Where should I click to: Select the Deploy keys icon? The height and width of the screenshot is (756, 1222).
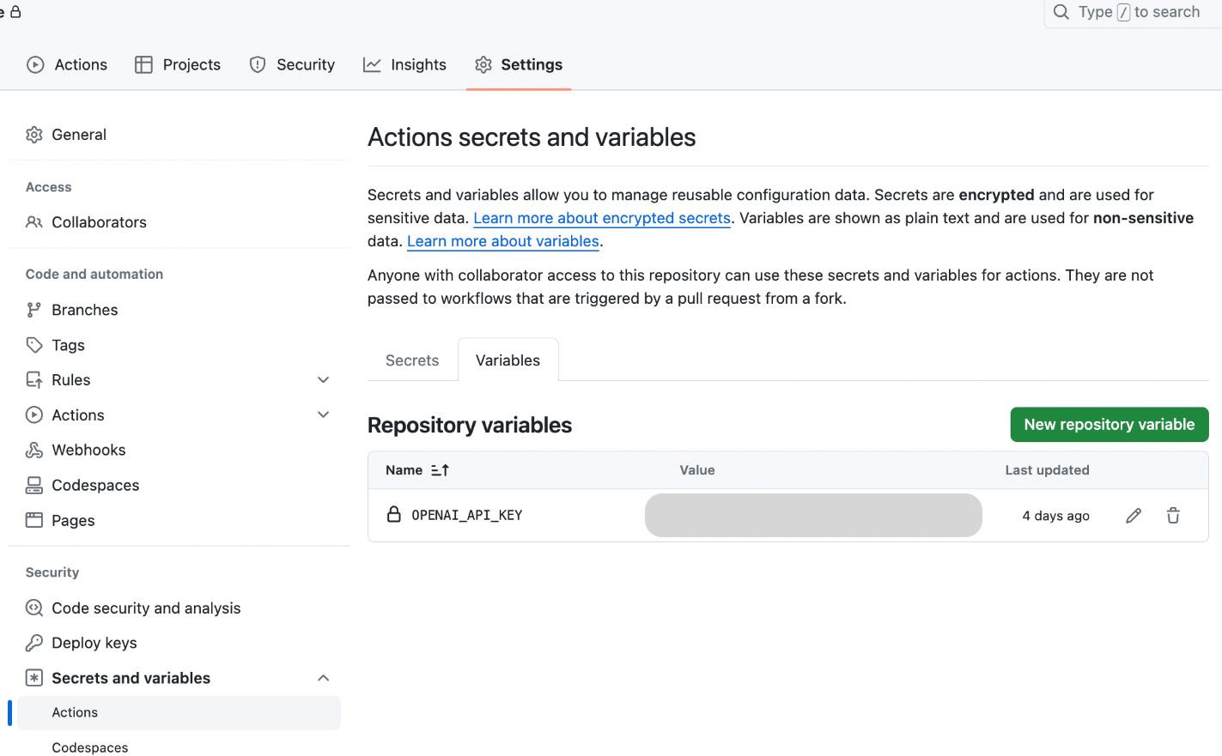(x=33, y=643)
